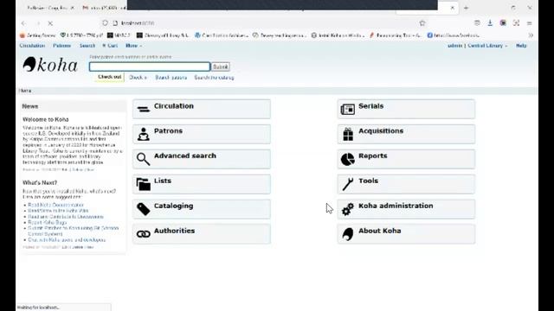Screen dimensions: 554x311
Task: Open the Tools module link
Action: (368, 181)
